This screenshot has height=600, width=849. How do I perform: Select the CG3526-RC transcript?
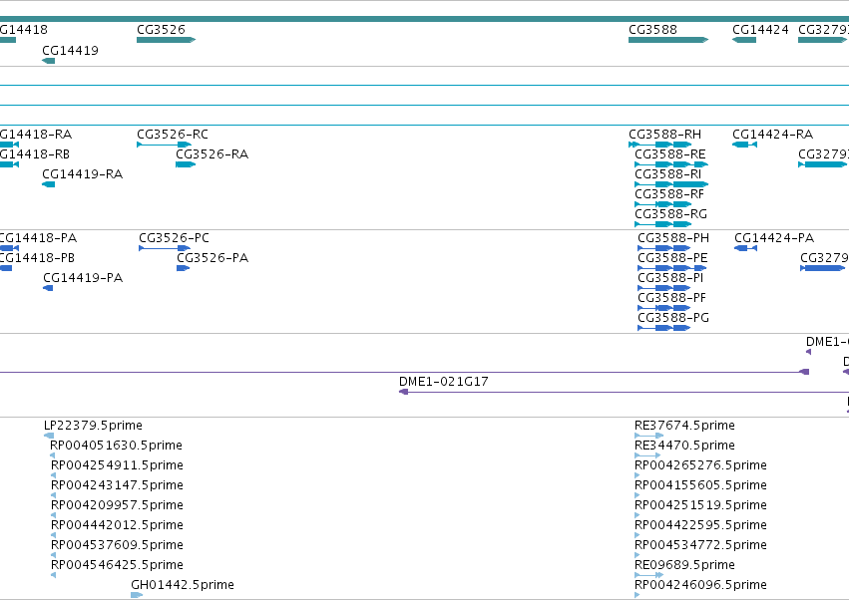164,145
